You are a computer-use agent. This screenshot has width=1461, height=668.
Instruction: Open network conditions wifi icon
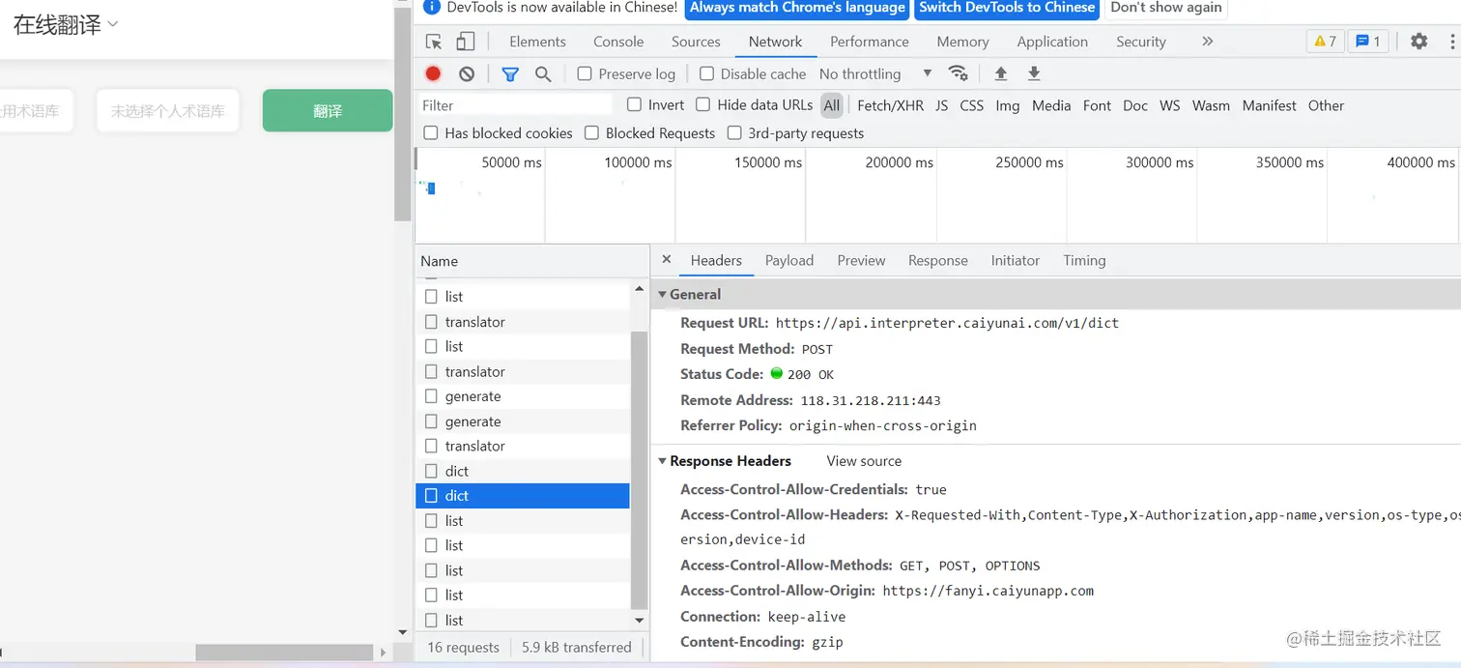[958, 73]
